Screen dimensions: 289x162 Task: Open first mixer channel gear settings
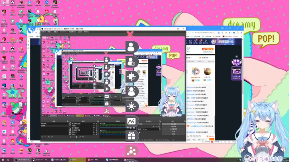click(x=134, y=128)
